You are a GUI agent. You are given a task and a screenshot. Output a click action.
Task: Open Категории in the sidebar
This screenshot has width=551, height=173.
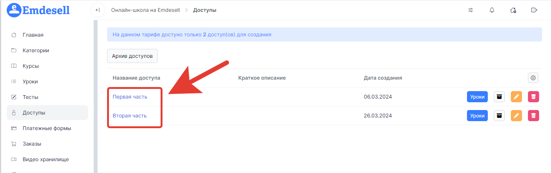coord(47,50)
